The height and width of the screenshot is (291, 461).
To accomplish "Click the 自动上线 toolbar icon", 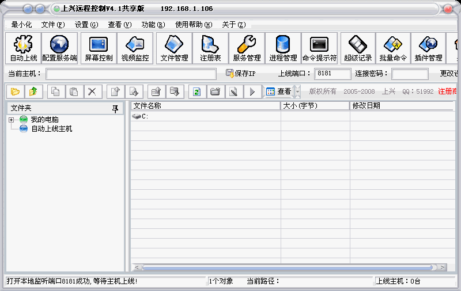I will pos(23,48).
